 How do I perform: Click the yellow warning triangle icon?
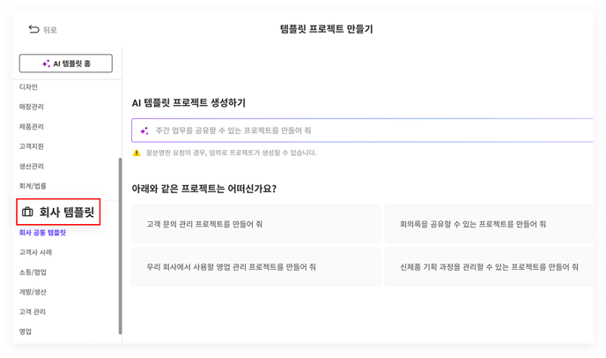(137, 153)
